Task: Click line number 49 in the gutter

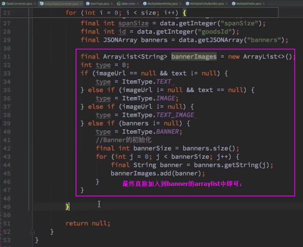Action: (x=7, y=207)
